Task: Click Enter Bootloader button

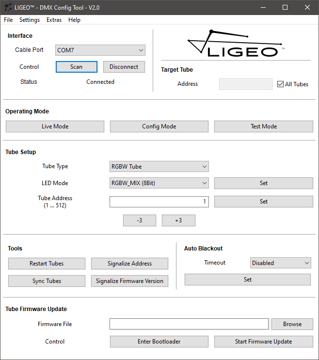Action: [x=159, y=342]
